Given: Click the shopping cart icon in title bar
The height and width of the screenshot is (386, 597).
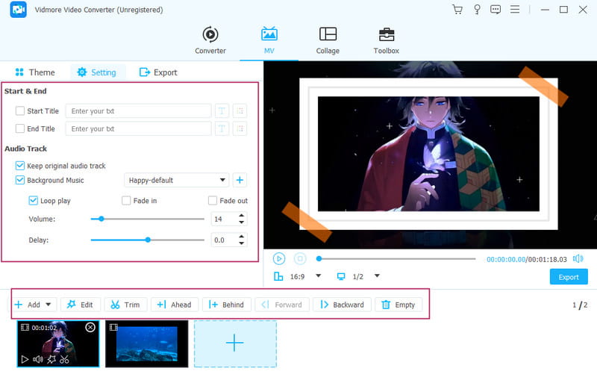Looking at the screenshot, I should point(457,10).
